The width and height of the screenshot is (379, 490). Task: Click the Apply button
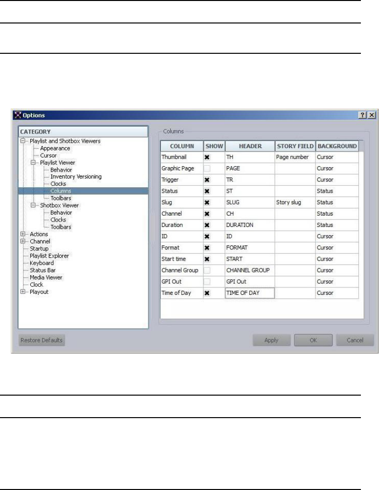click(x=271, y=340)
